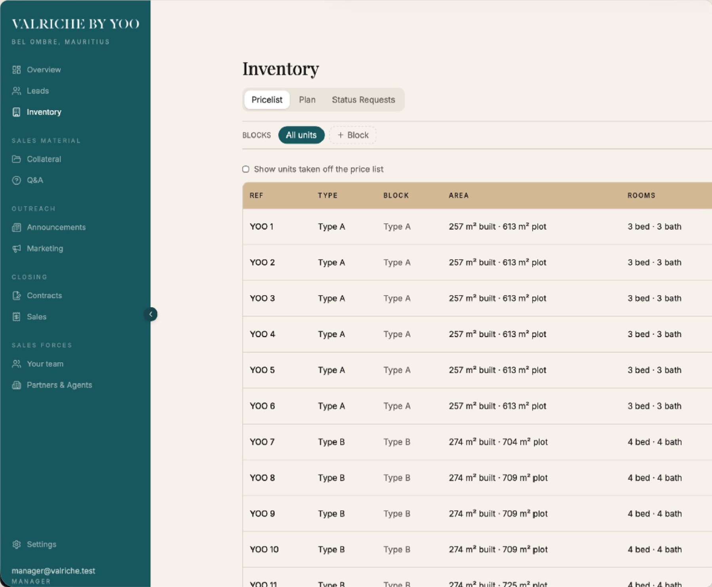Add a new block with + Block

point(353,135)
